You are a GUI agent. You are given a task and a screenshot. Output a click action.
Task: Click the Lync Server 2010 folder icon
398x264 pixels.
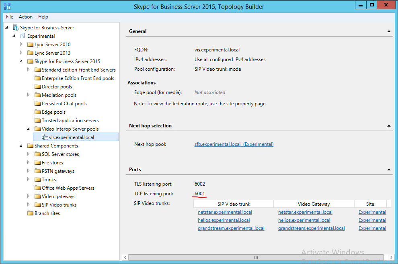click(30, 45)
